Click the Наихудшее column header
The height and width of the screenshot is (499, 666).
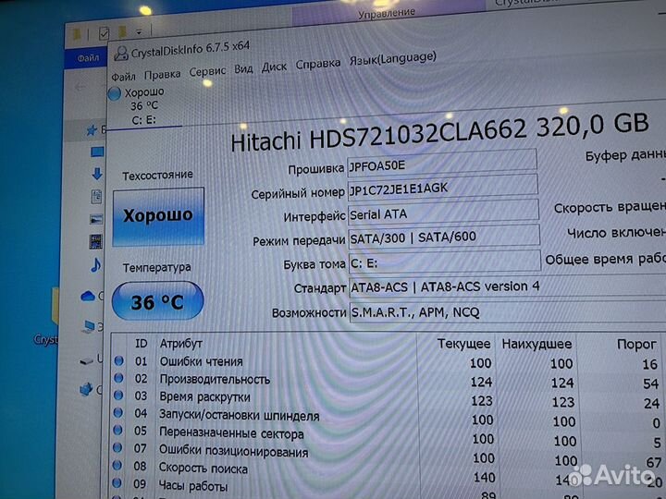(536, 344)
